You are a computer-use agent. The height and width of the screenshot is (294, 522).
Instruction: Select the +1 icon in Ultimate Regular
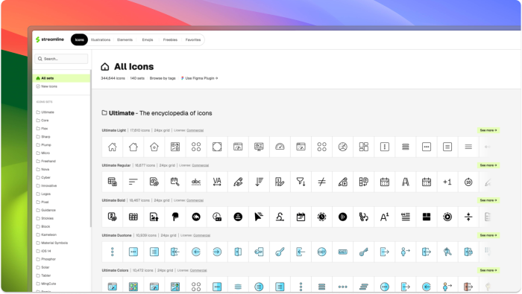(x=447, y=182)
